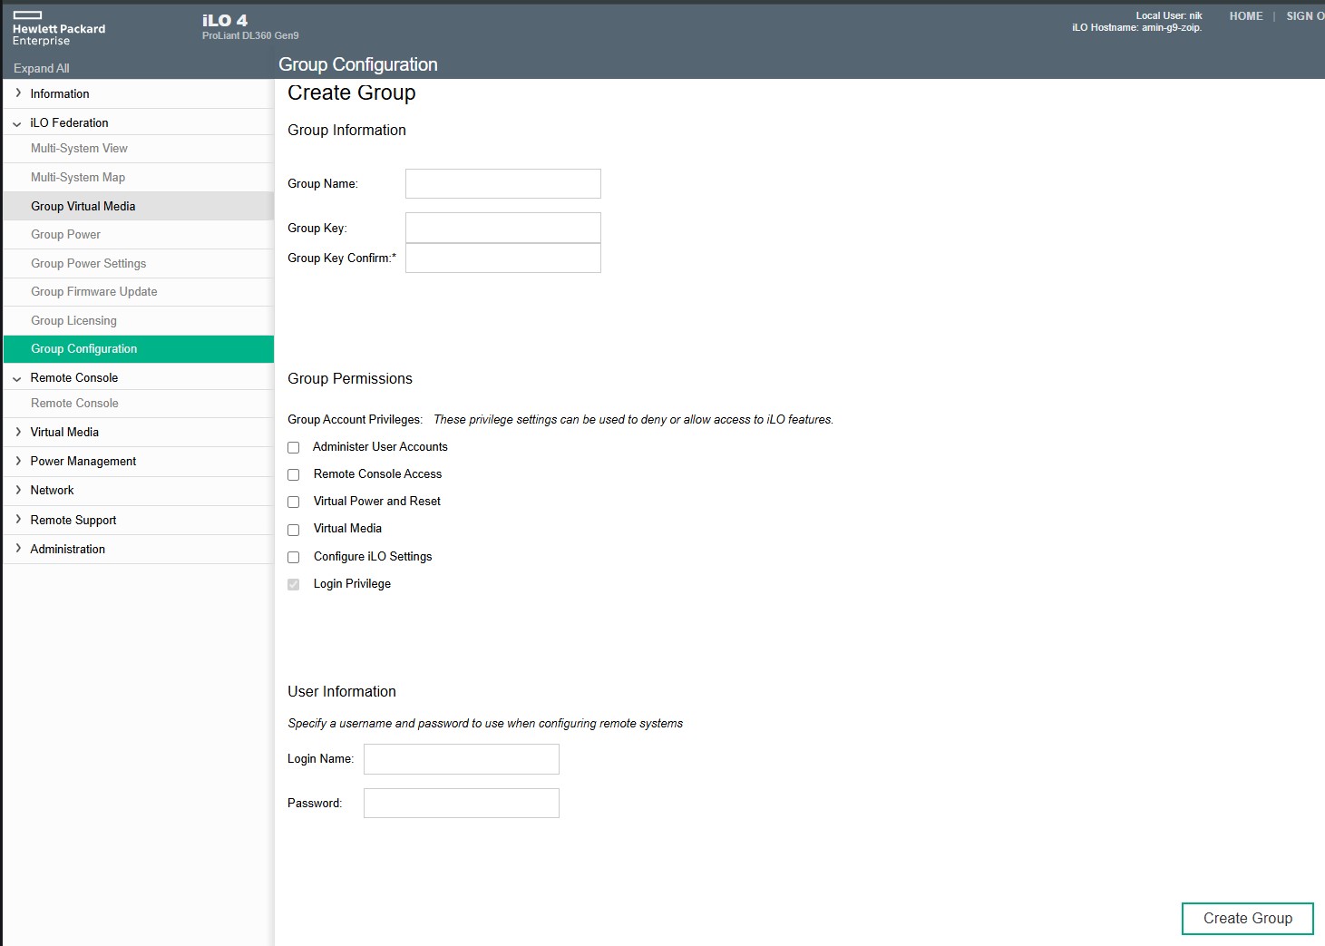Click the ProLiant DL360 Gen9 text
This screenshot has height=946, width=1325.
pos(250,35)
